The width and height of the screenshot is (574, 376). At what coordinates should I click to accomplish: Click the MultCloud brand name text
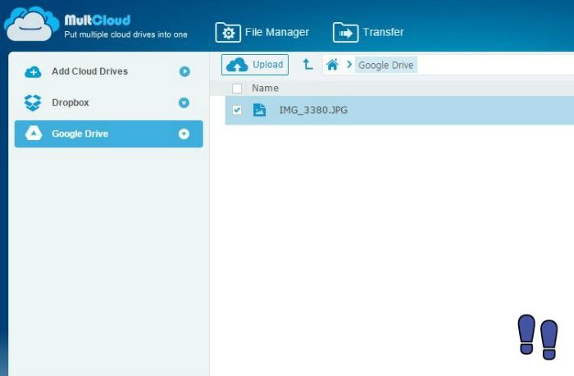click(x=98, y=20)
